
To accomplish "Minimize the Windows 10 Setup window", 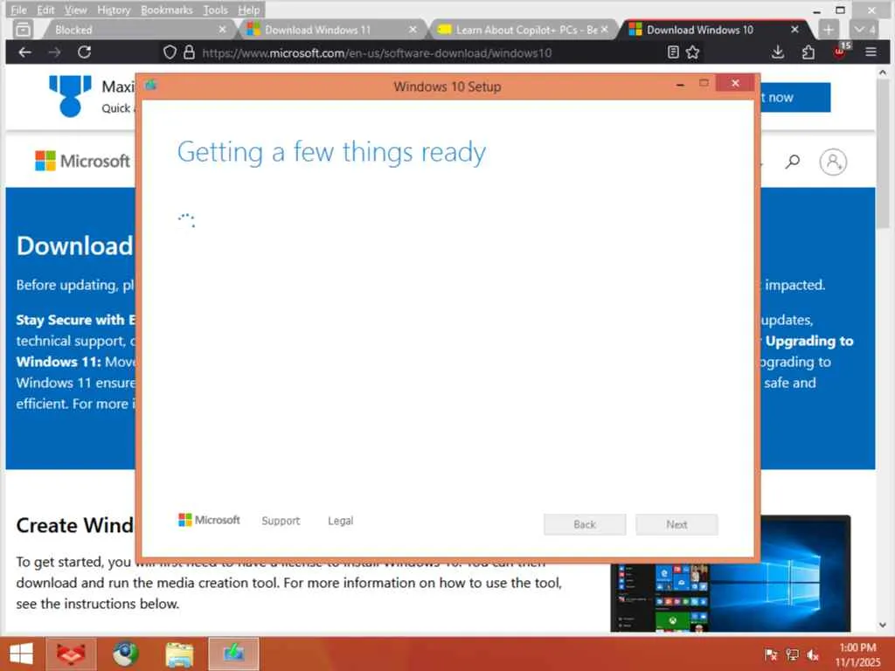I will click(x=680, y=85).
